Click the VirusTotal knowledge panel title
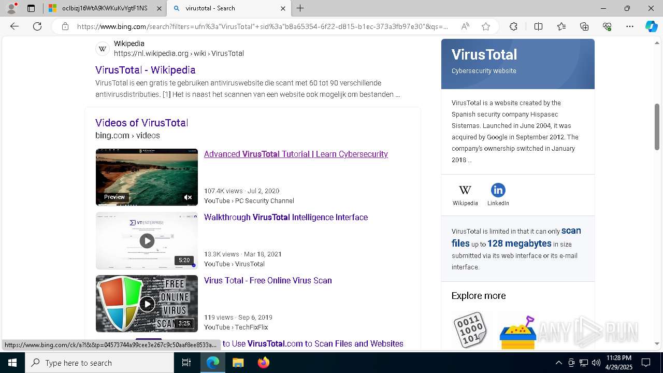This screenshot has height=373, width=663. point(484,54)
